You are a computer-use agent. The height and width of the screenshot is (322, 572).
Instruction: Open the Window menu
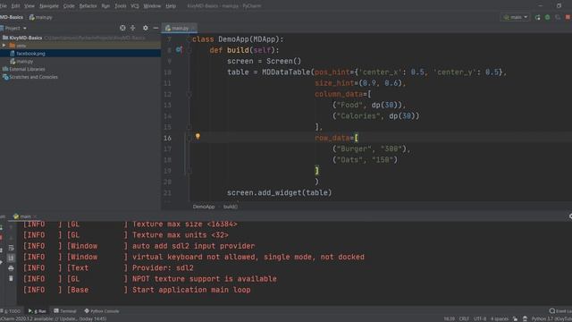click(152, 6)
